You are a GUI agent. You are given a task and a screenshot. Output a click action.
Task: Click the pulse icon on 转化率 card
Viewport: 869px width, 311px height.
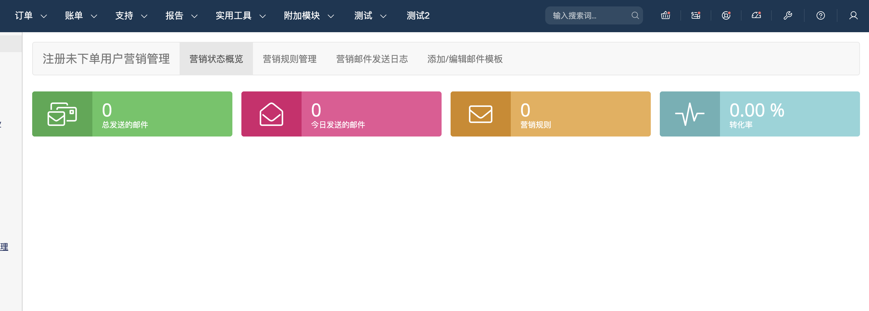pyautogui.click(x=689, y=114)
